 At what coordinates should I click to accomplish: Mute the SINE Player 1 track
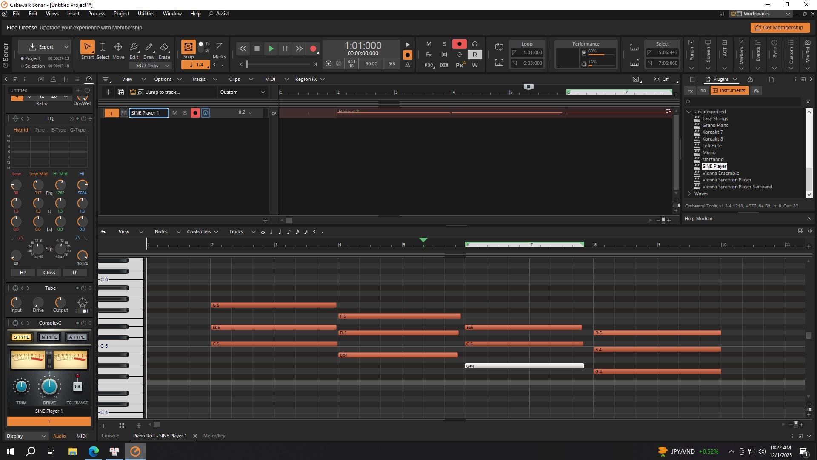(174, 113)
